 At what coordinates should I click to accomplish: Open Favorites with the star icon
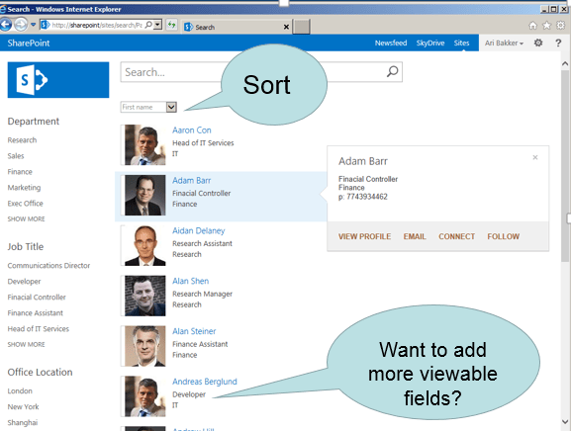(x=546, y=25)
